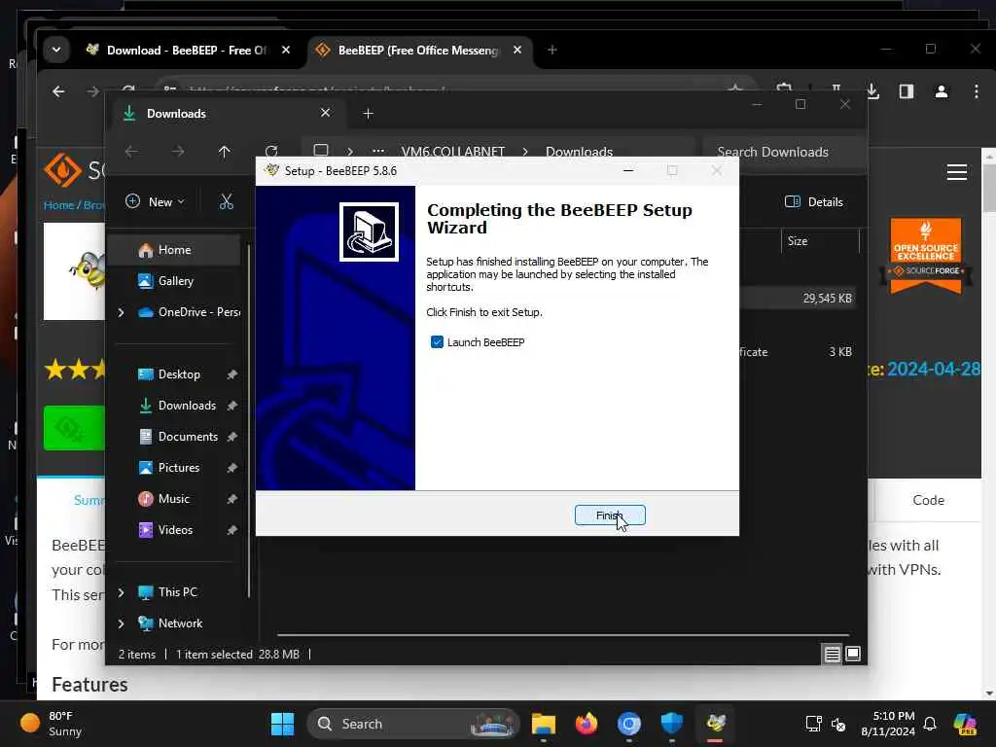The height and width of the screenshot is (747, 996).
Task: Open File Explorer from the taskbar
Action: click(543, 724)
